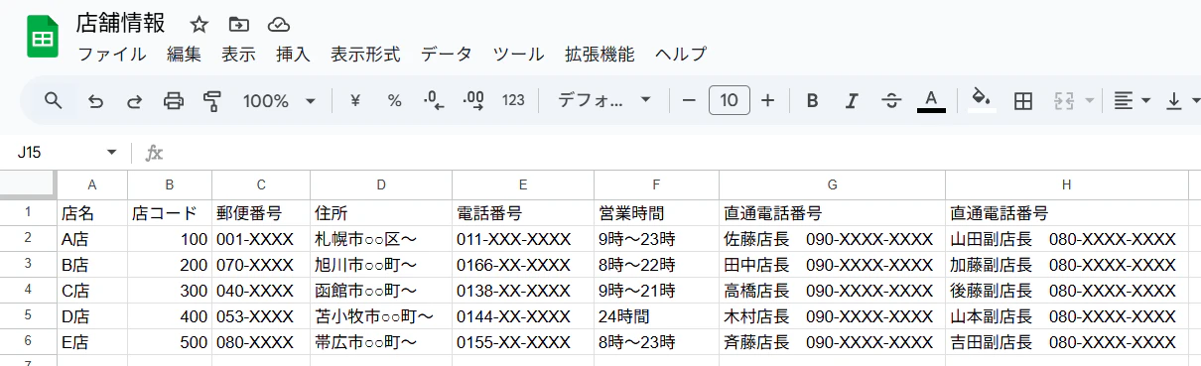Select cell 郵便番号
The width and height of the screenshot is (1201, 366).
click(x=261, y=212)
